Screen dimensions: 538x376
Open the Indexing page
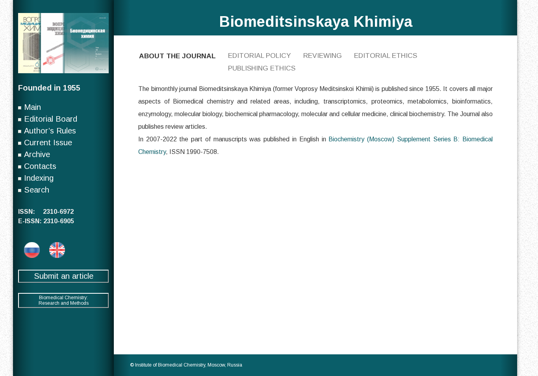(39, 178)
